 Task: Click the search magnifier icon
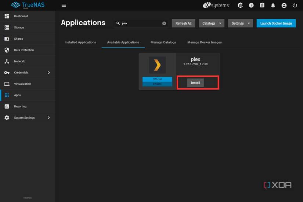pos(118,23)
